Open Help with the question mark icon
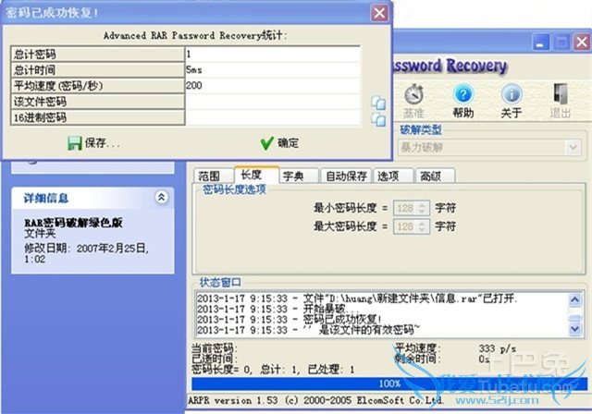 tap(463, 94)
